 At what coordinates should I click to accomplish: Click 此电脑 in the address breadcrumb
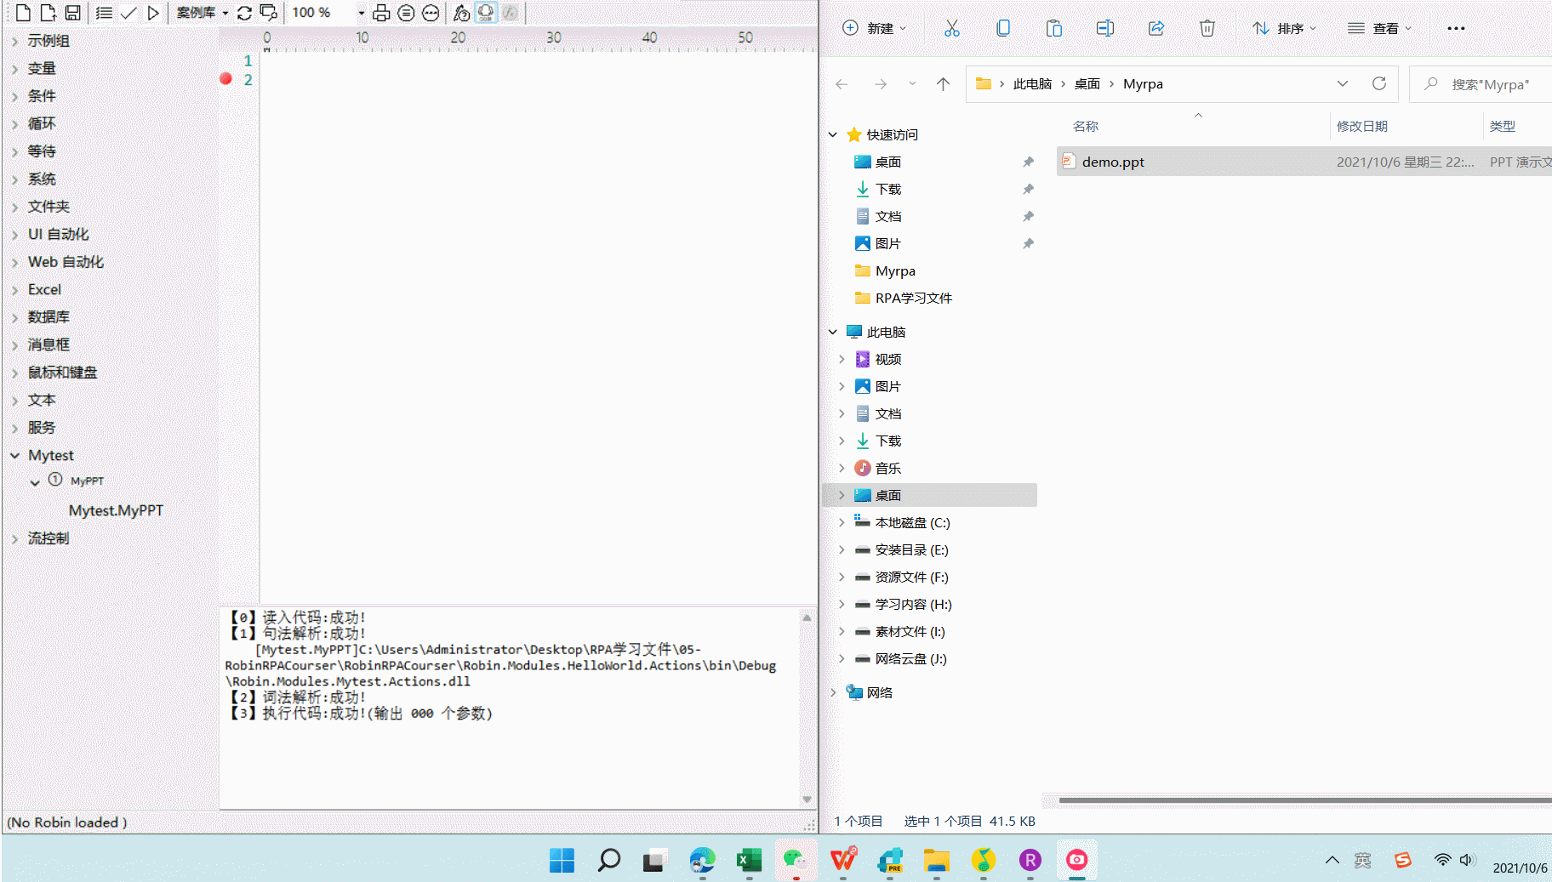1032,84
